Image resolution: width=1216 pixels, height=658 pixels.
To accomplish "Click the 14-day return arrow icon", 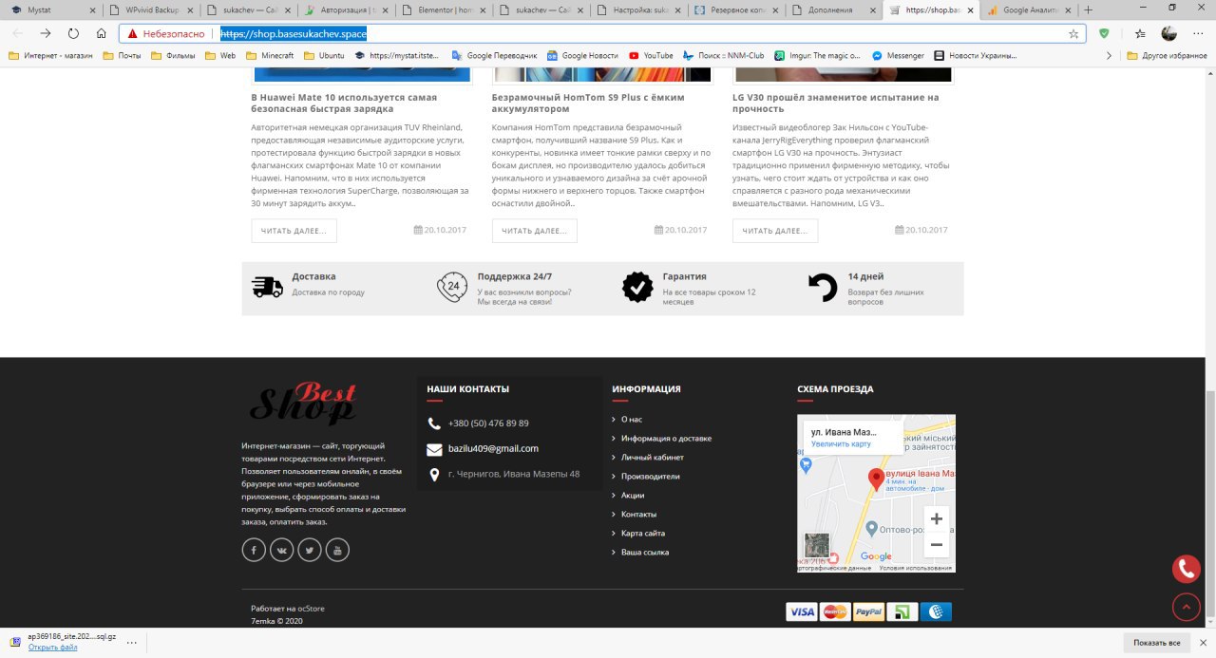I will [x=822, y=288].
